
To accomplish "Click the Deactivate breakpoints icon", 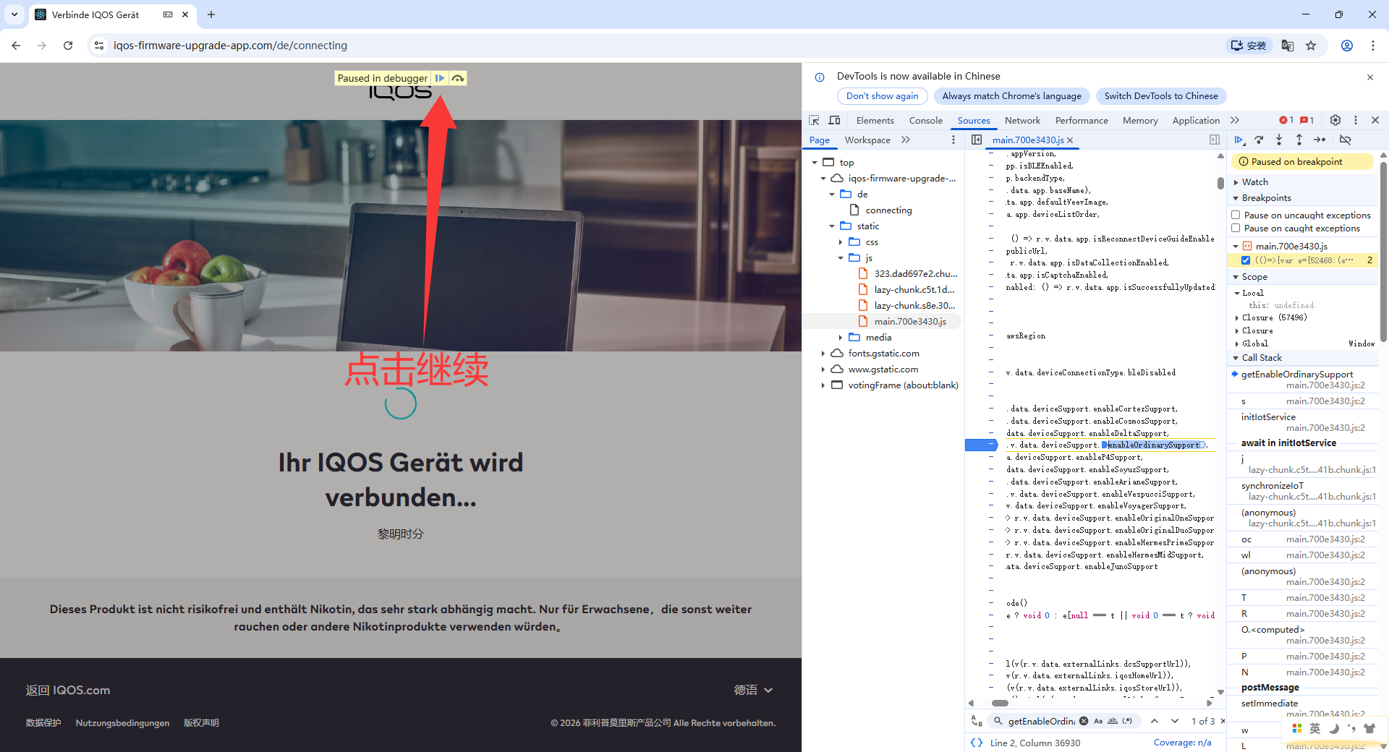I will pyautogui.click(x=1346, y=140).
